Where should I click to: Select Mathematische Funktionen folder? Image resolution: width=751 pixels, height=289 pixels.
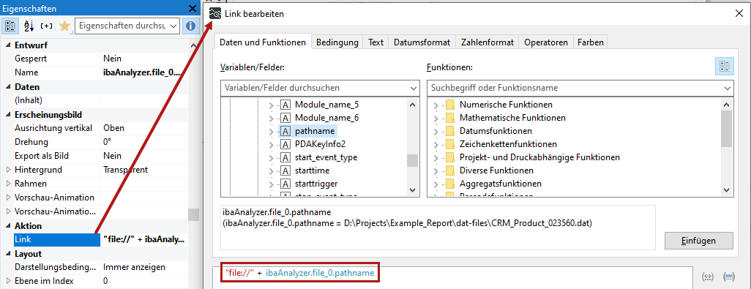512,118
